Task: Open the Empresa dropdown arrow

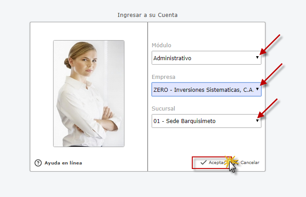Action: click(257, 89)
